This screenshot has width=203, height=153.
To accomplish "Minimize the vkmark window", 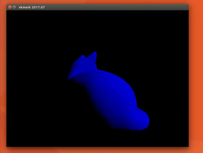I will point(14,7).
